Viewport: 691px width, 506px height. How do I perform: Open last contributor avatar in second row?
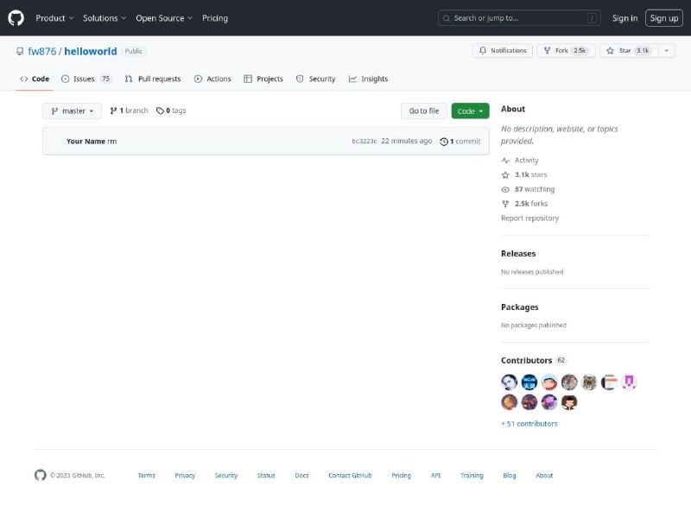(569, 402)
